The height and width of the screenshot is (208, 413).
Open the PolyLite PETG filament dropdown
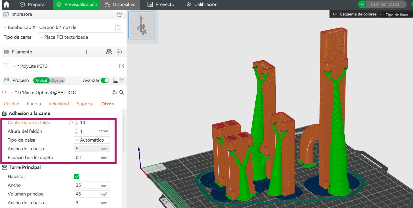point(64,66)
